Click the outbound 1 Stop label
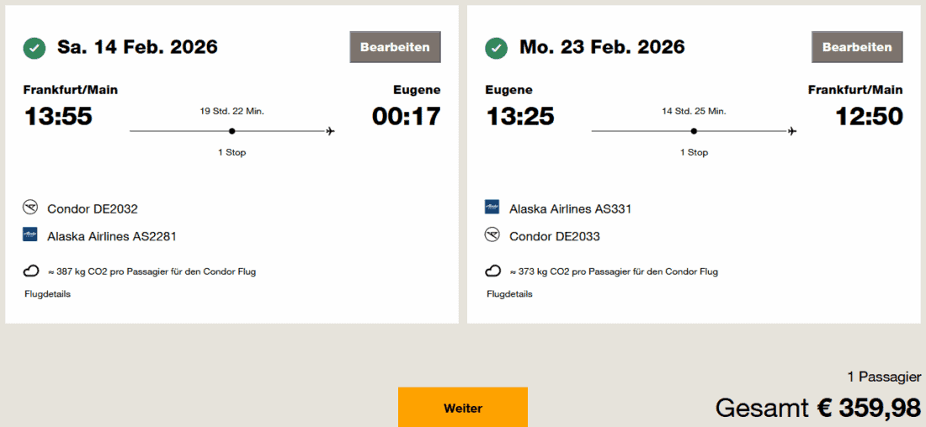 click(231, 152)
